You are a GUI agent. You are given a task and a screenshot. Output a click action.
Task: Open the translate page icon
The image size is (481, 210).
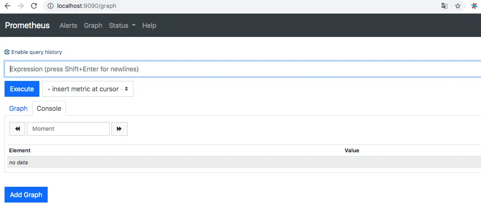click(x=444, y=6)
